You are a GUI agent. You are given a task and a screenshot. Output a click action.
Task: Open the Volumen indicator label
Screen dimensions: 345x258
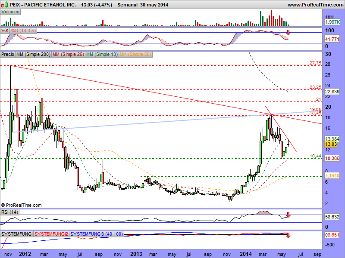[x=10, y=12]
